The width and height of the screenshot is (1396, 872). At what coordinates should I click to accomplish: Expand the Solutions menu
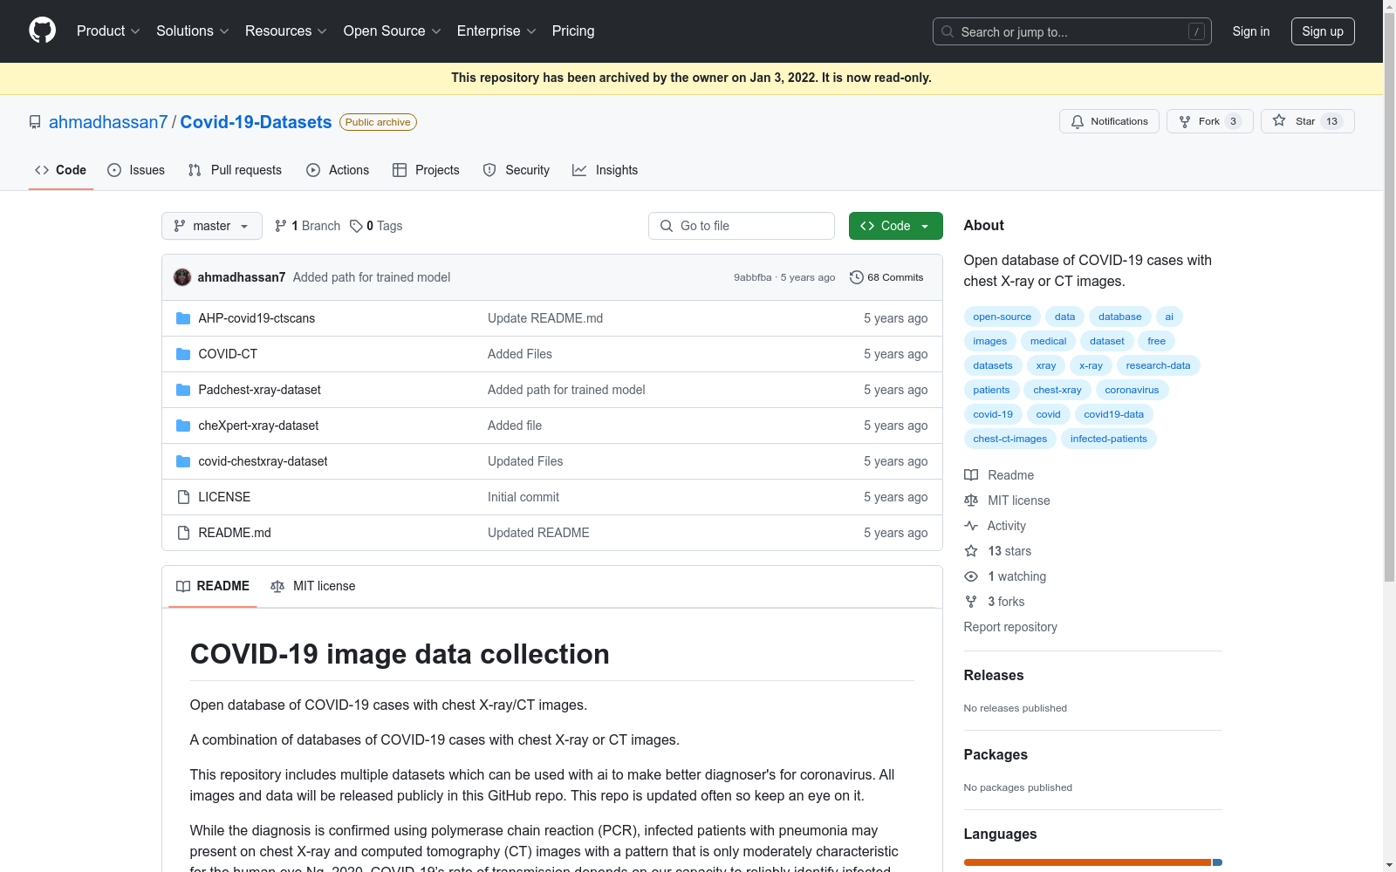[x=193, y=31]
